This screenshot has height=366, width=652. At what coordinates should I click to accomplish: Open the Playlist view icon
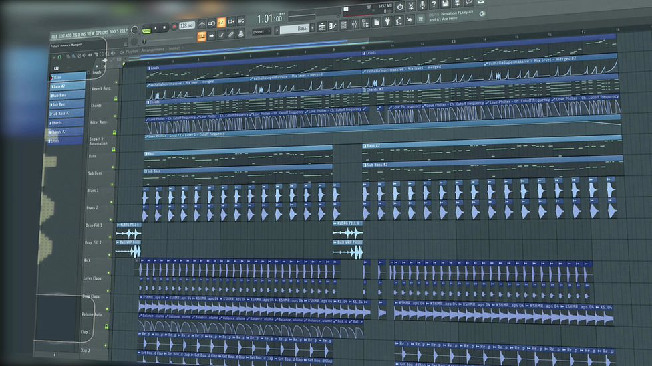coord(322,27)
